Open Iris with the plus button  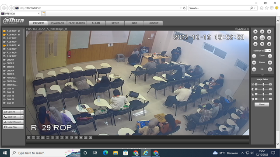(x=270, y=69)
